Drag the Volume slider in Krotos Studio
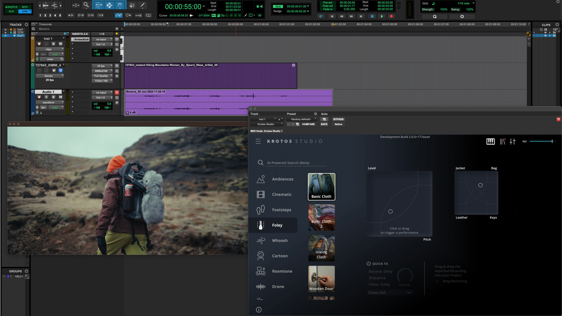The image size is (562, 316). (x=552, y=141)
